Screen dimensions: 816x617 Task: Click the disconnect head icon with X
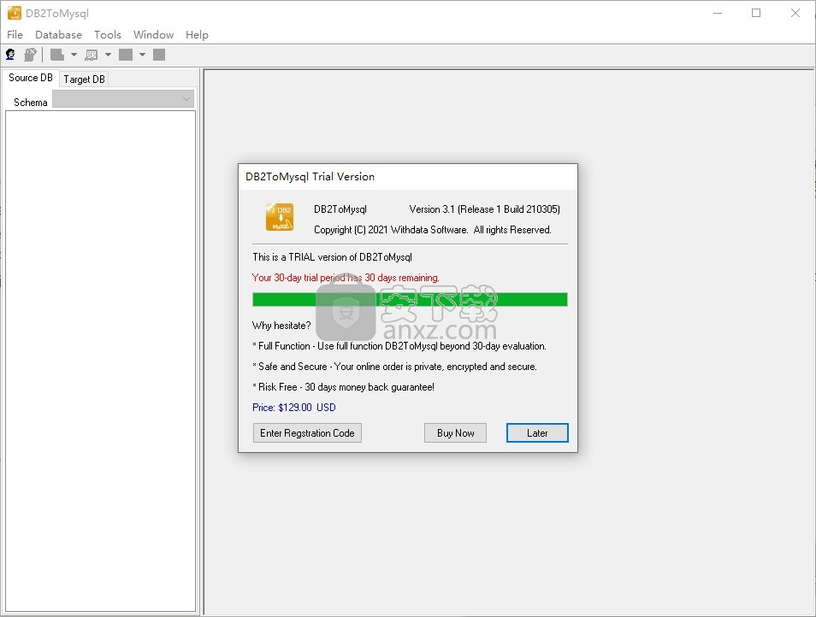(x=30, y=55)
